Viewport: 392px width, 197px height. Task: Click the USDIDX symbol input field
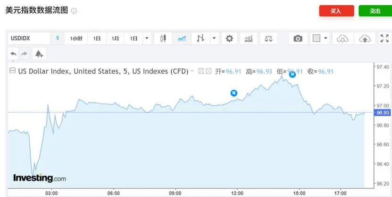[x=28, y=39]
